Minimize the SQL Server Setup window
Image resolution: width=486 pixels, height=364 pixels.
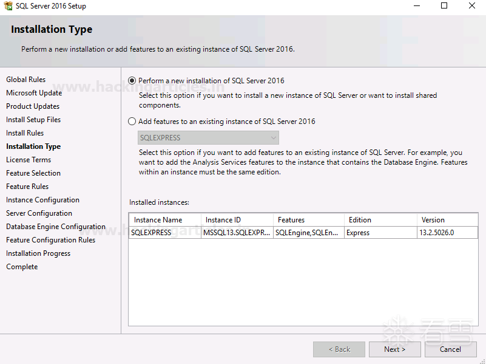point(416,6)
